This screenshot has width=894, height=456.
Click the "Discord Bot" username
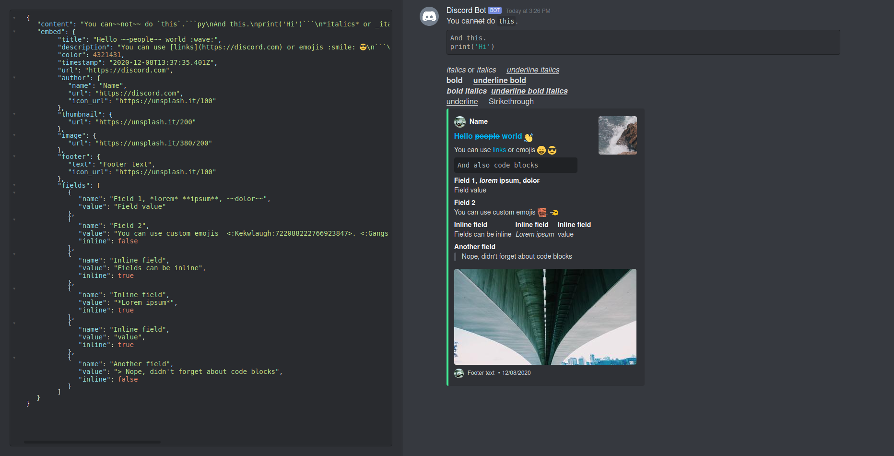(466, 10)
